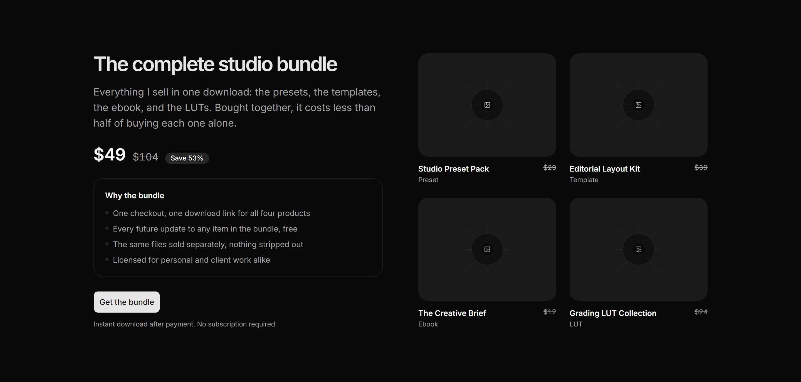Click the Preset category label
Screen dimensions: 801x382
click(428, 180)
